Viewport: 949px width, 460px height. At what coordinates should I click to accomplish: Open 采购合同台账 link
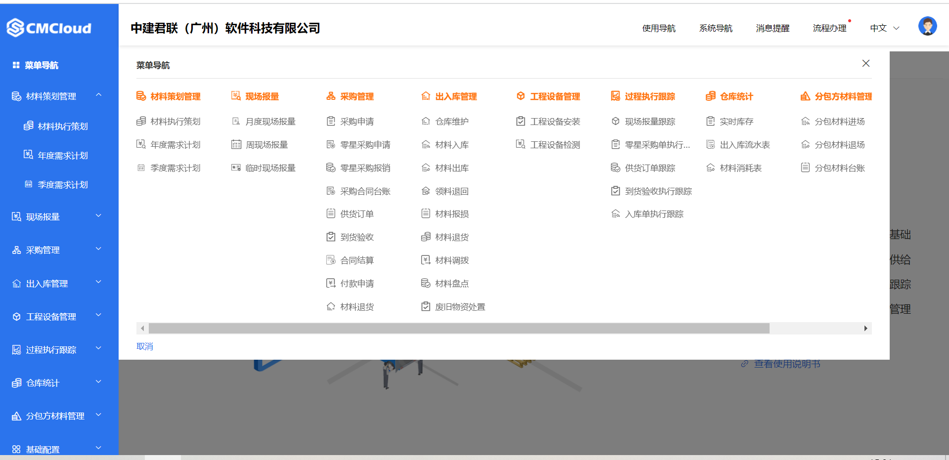point(365,191)
